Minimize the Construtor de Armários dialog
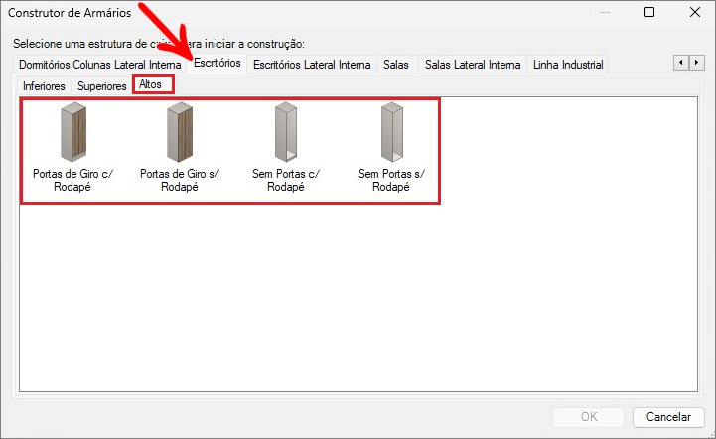 click(603, 13)
